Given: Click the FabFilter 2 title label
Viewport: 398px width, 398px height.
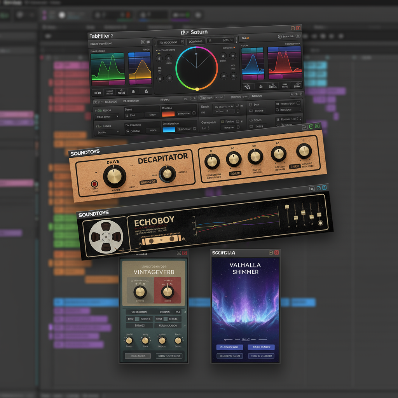Looking at the screenshot, I should coord(101,36).
